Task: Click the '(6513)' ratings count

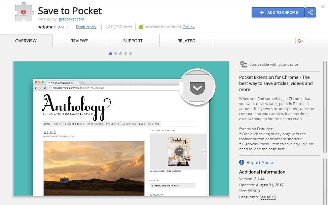Action: 63,27
